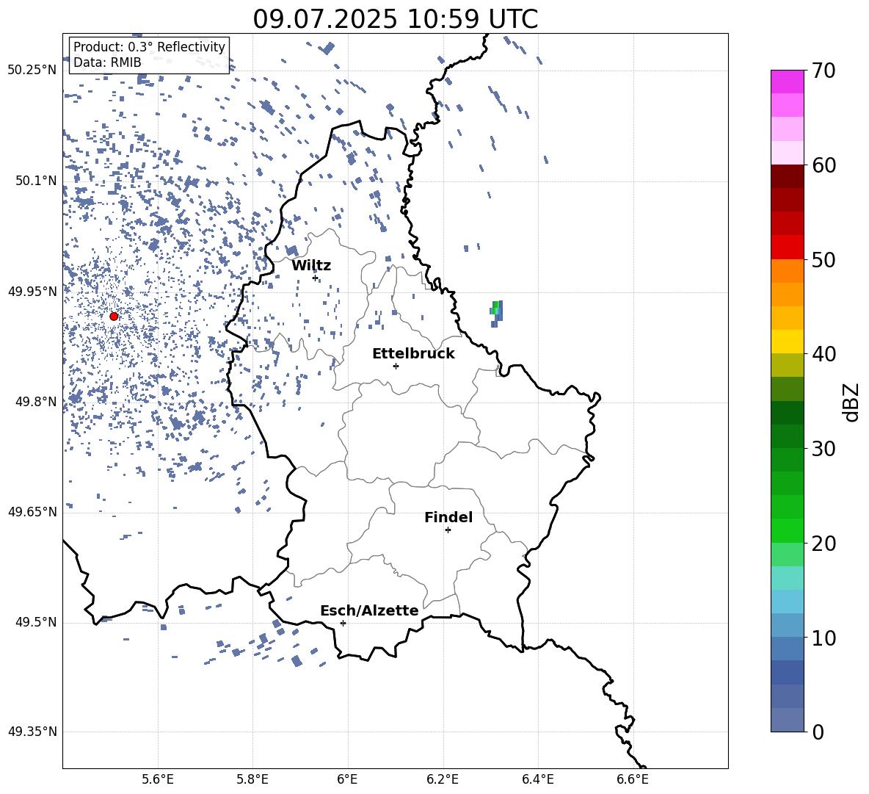Image resolution: width=869 pixels, height=794 pixels.
Task: Click the colorbar tick label 50
Action: coord(823,259)
